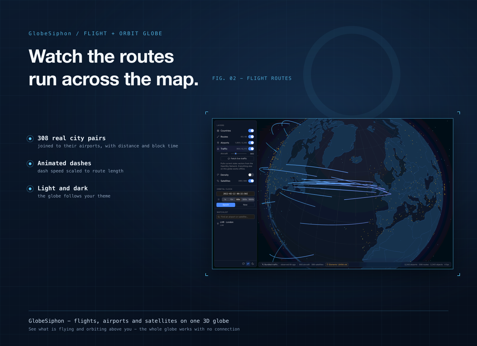Screen dimensions: 477x346
Task: Click the Airports '1,600 / 3,243' count
Action: pyautogui.click(x=241, y=143)
